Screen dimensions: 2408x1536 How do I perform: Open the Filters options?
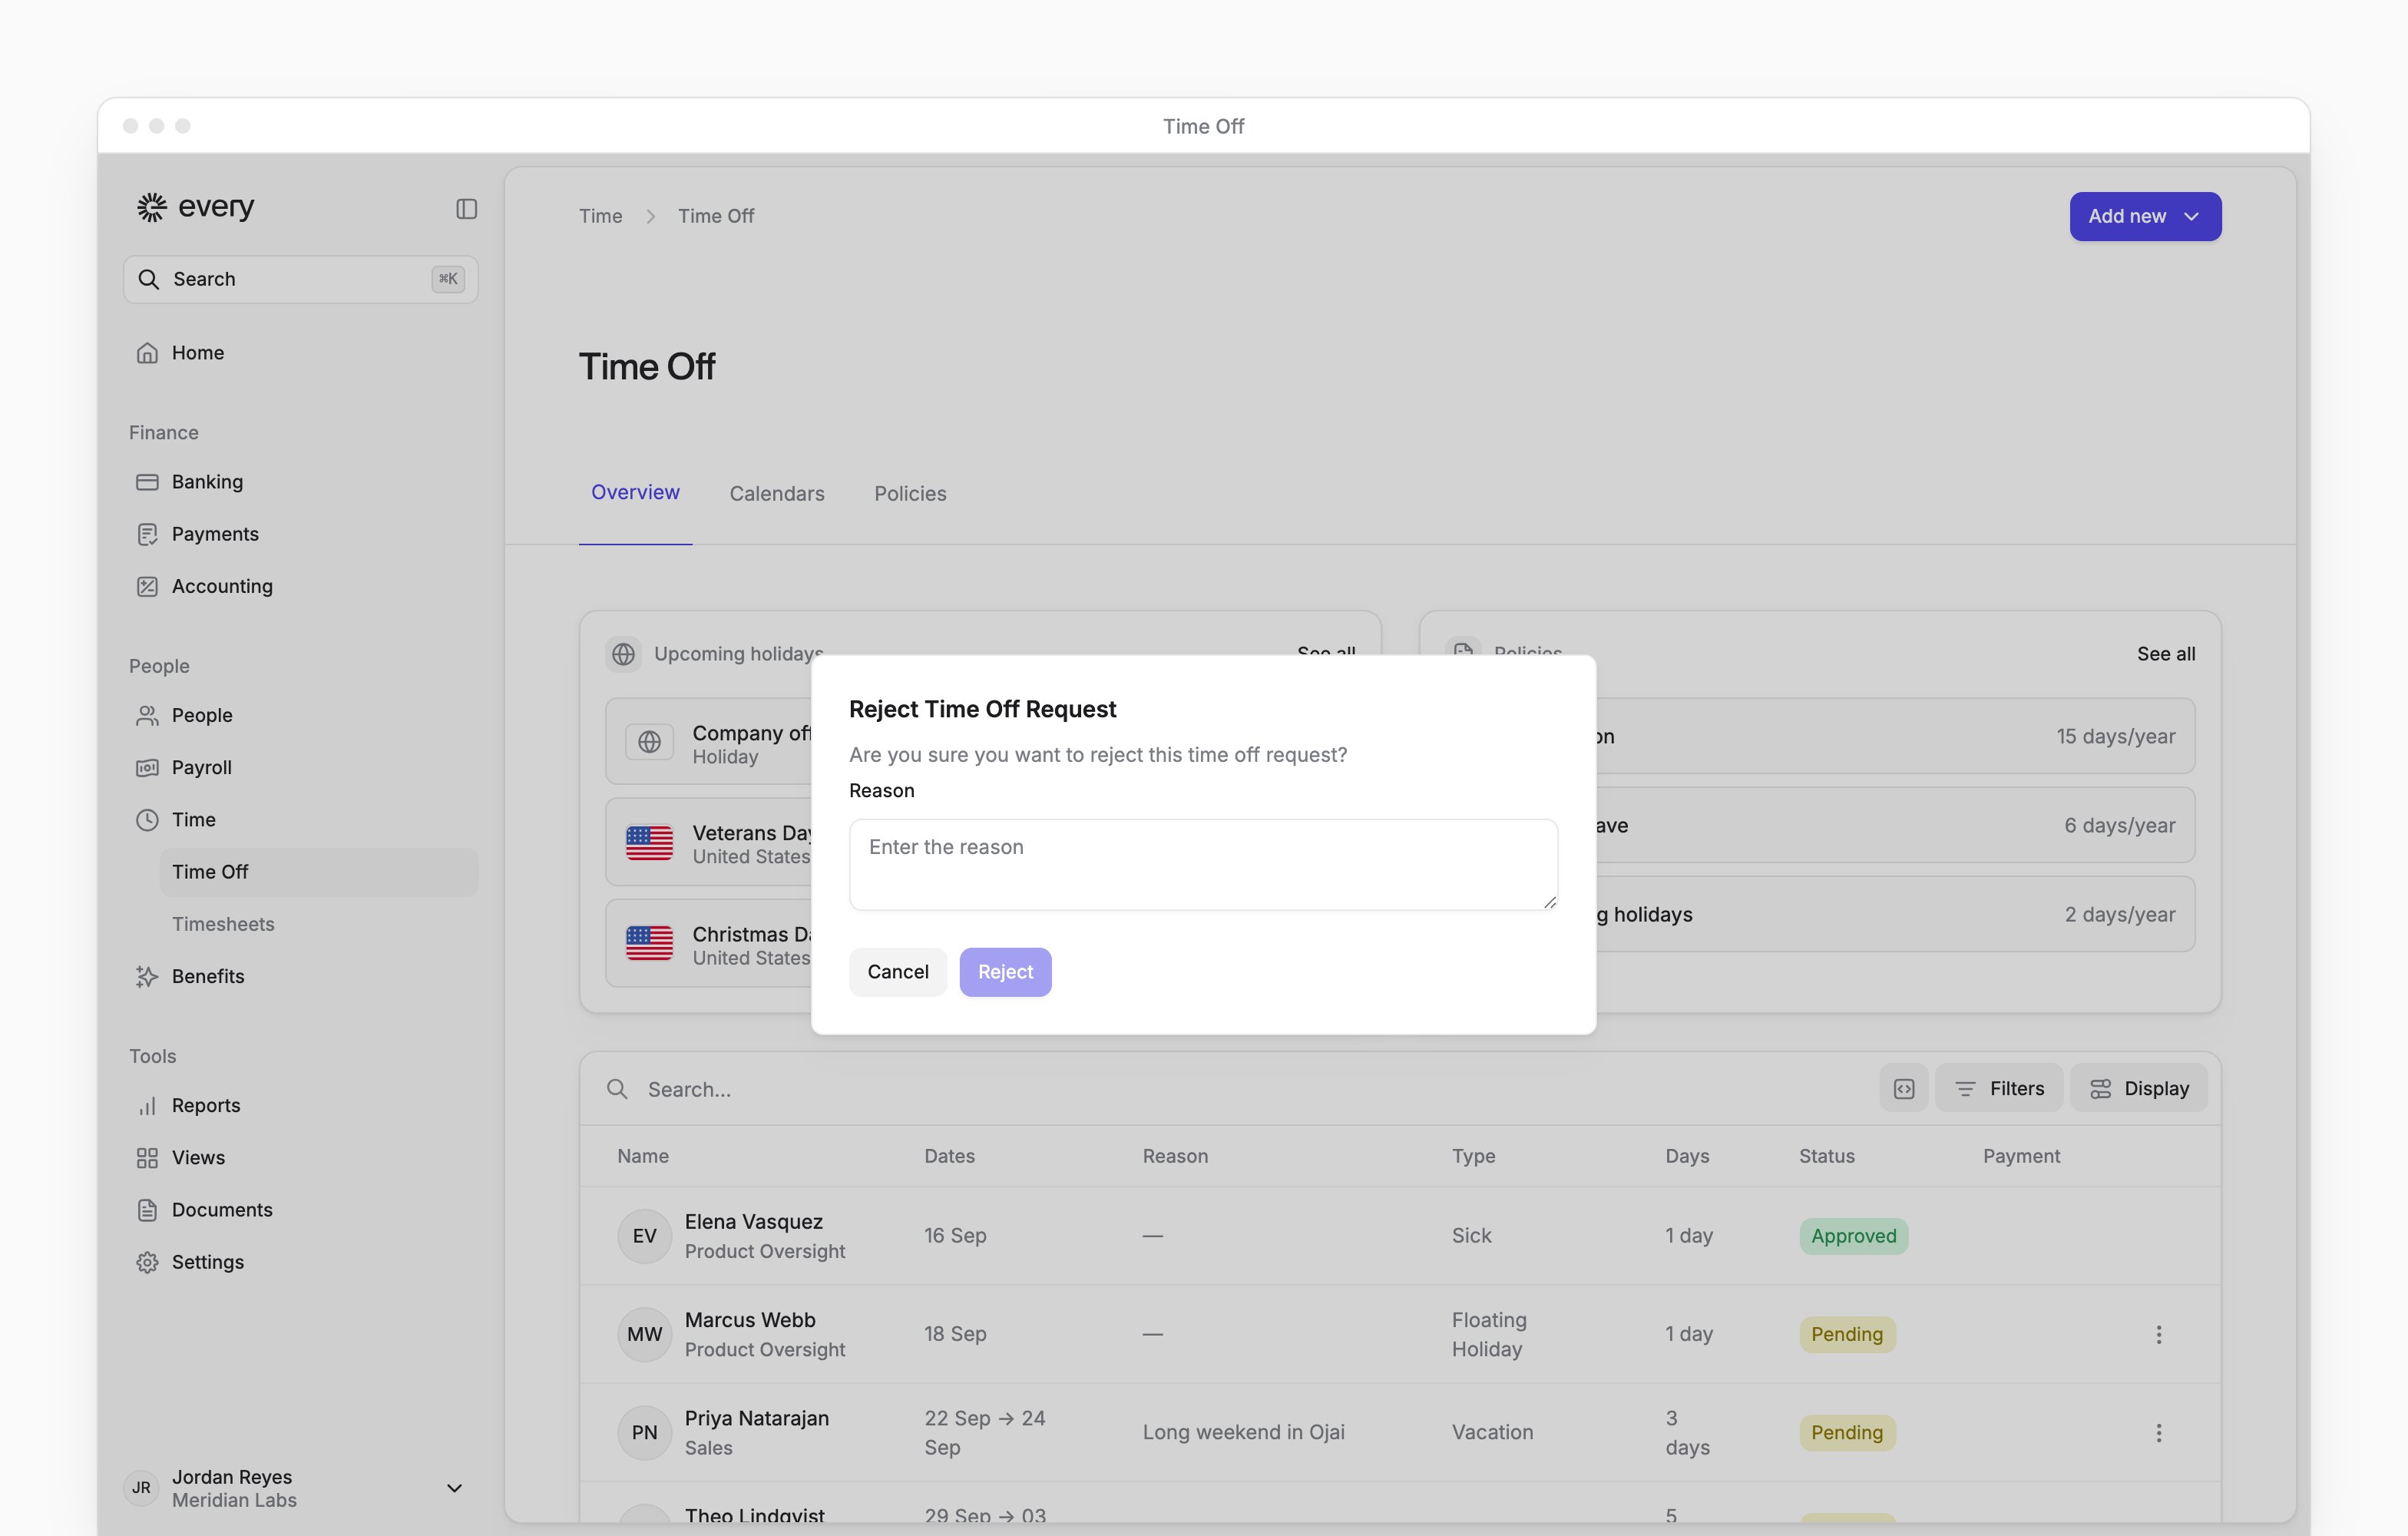pos(1998,1088)
